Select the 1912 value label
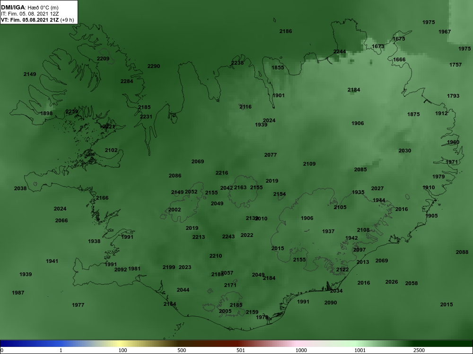The image size is (473, 354). [x=441, y=113]
